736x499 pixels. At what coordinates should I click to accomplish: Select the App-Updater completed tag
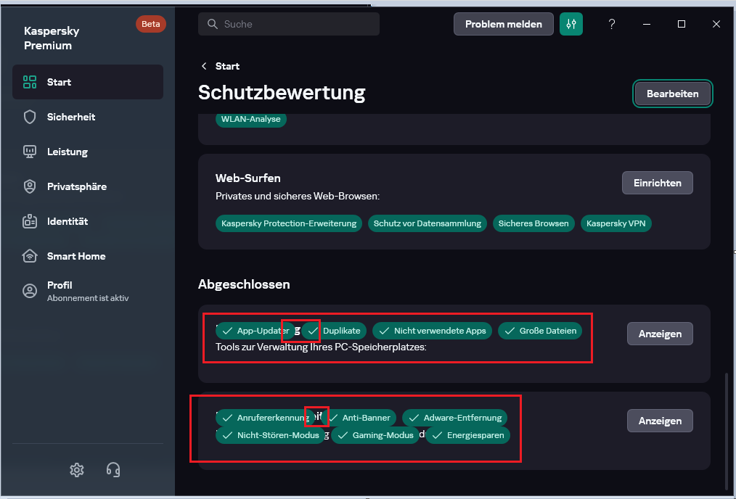point(255,331)
